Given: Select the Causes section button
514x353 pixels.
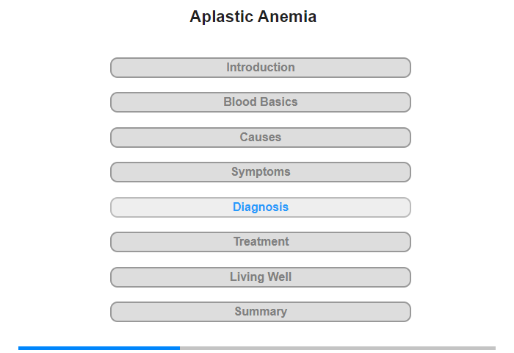Looking at the screenshot, I should coord(261,138).
